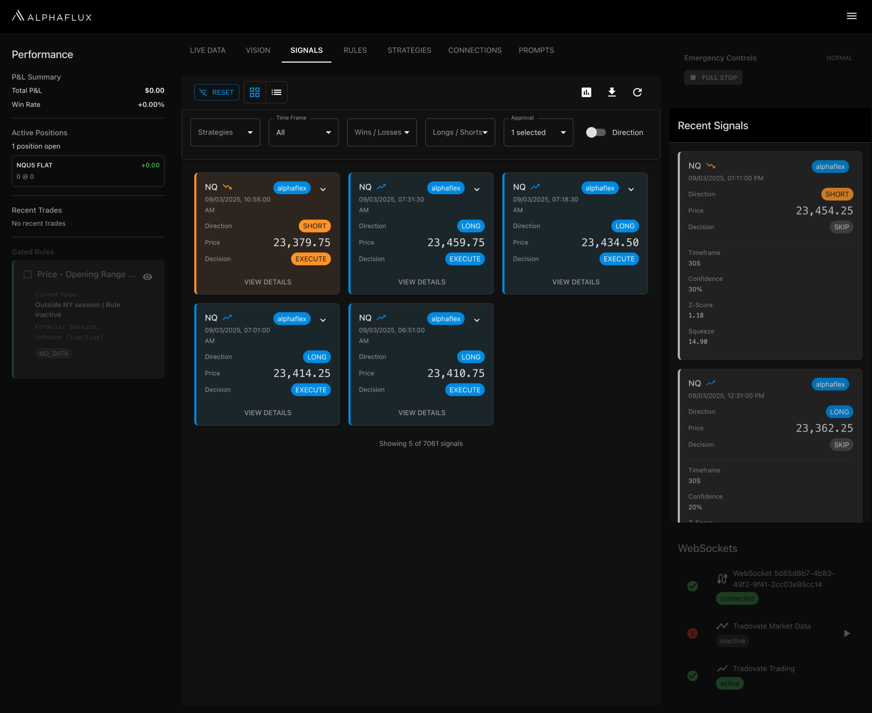872x713 pixels.
Task: Open the Strategies dropdown filter
Action: (x=225, y=132)
